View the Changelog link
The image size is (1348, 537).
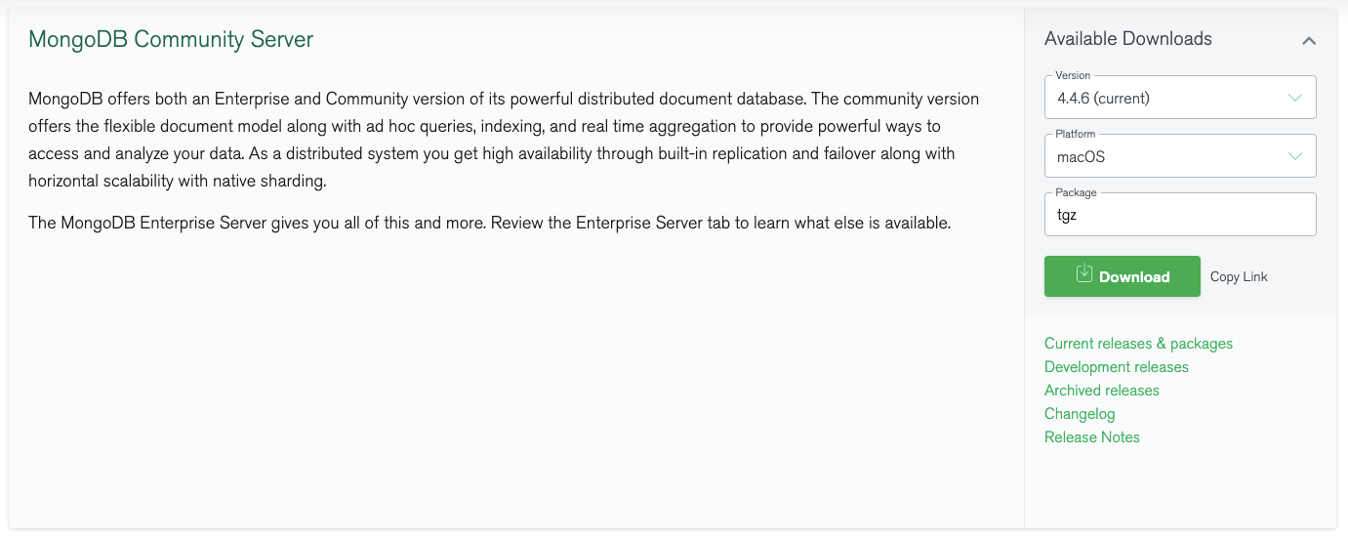point(1079,414)
